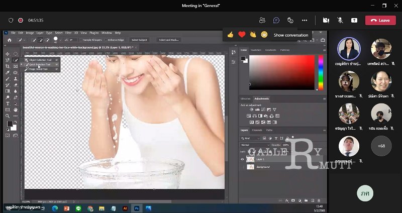402x213 pixels.
Task: Turn on camera in Teams
Action: pos(326,20)
